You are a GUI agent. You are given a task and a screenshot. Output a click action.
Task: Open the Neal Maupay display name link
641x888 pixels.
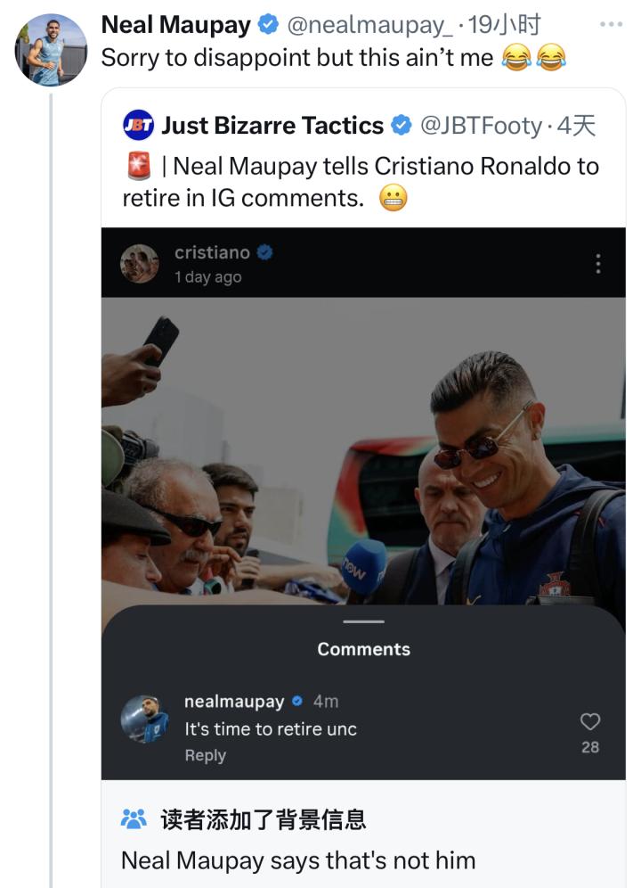tap(176, 26)
